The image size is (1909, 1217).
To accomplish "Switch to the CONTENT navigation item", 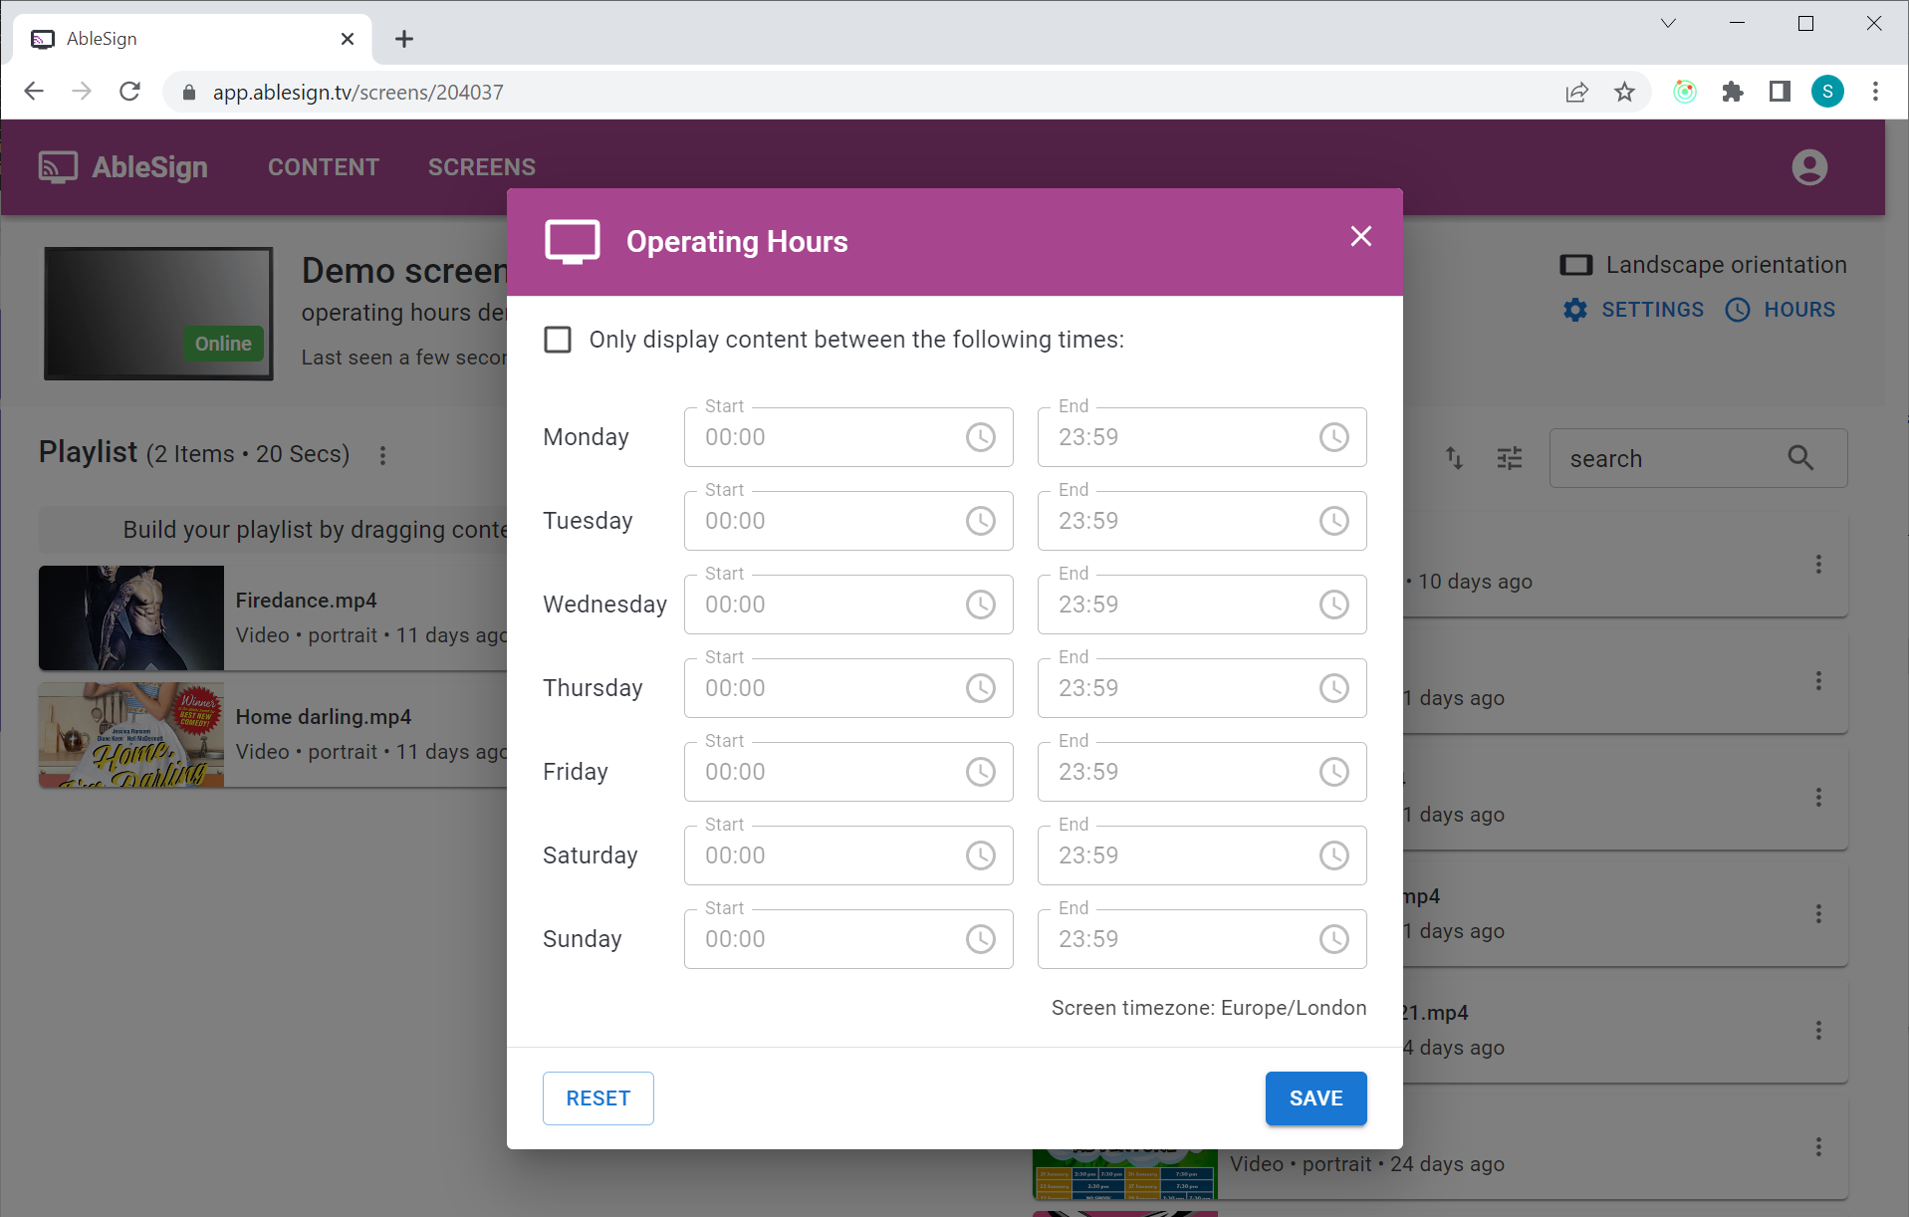I will point(323,166).
